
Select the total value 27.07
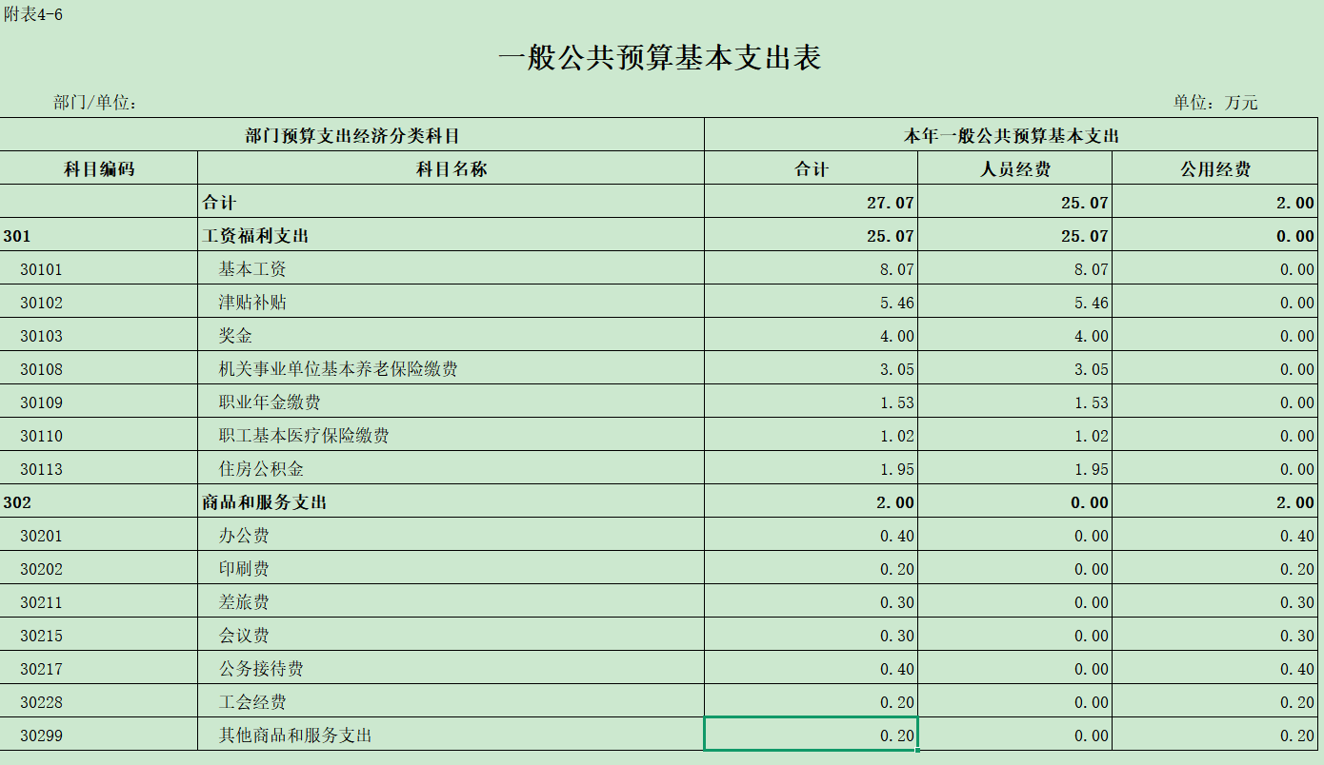pos(812,202)
